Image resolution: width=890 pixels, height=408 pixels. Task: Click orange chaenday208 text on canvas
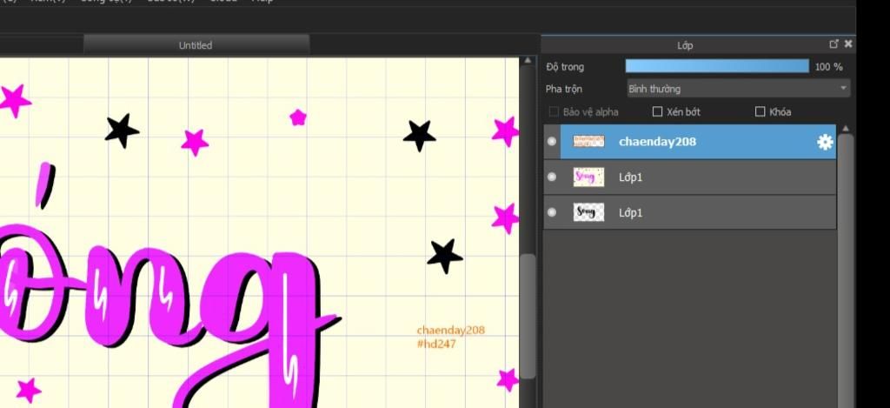point(451,331)
